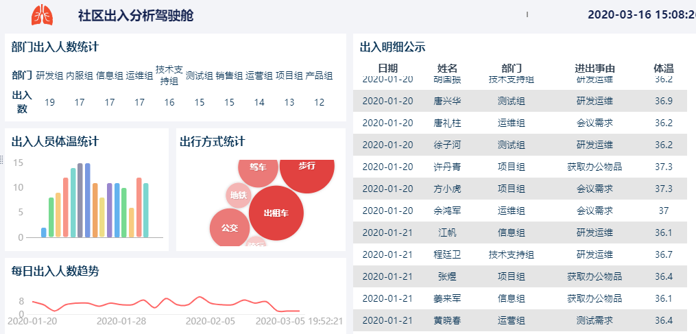The image size is (696, 334).
Task: Click the count 19 under 研发组
Action: tap(49, 103)
